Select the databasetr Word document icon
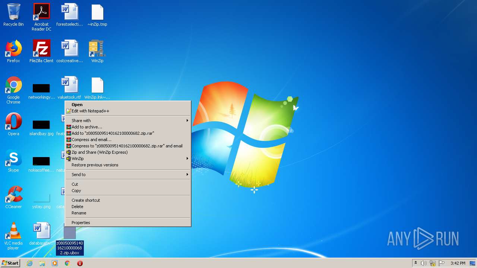The image size is (477, 268). [x=41, y=234]
